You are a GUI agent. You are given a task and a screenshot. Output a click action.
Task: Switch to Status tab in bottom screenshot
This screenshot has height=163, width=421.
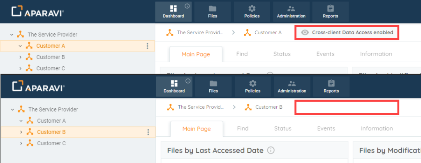click(x=283, y=128)
